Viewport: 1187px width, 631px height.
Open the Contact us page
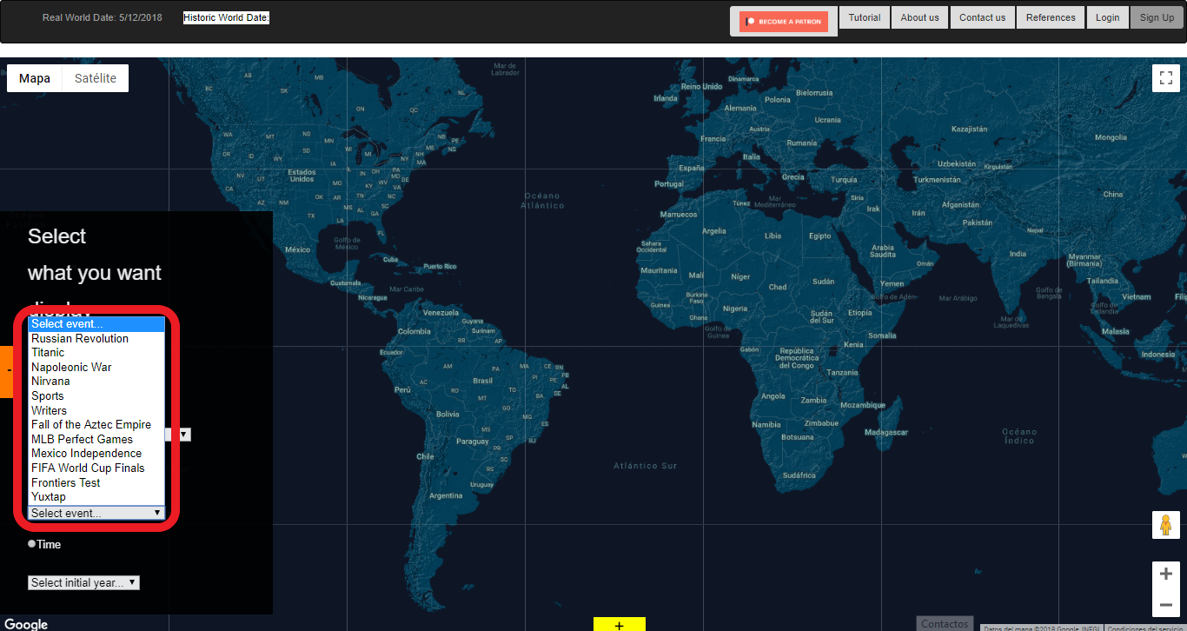(982, 17)
